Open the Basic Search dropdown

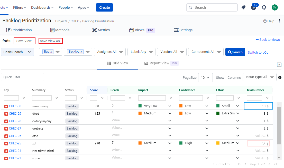coord(17,52)
